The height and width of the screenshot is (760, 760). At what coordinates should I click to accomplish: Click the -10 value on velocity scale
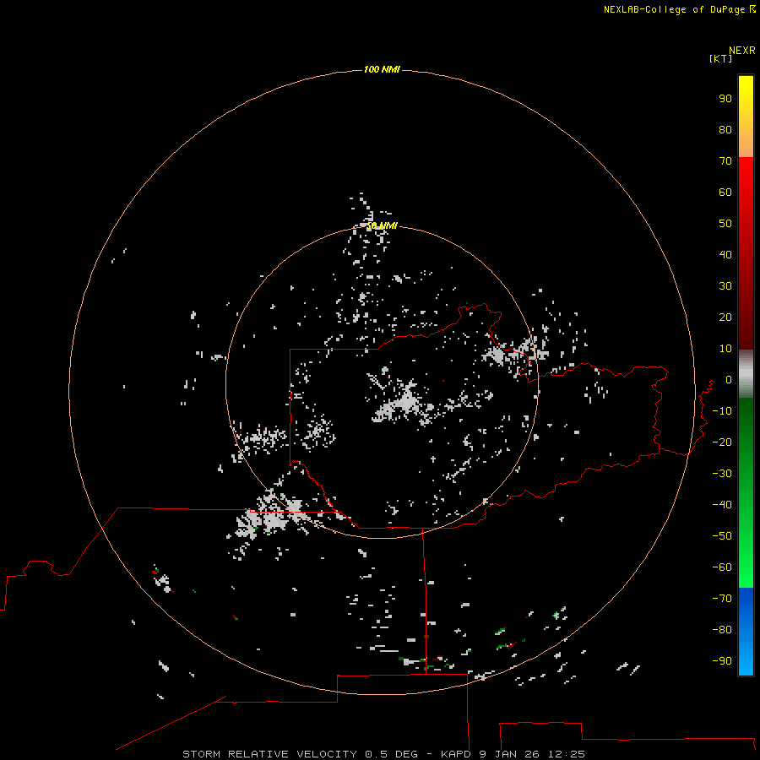point(722,411)
